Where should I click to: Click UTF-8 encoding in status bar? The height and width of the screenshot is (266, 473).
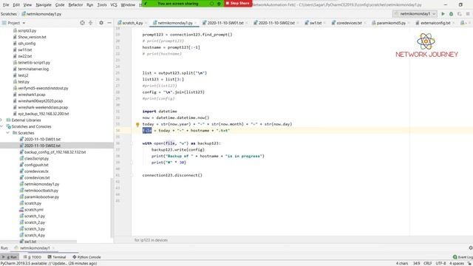440,264
